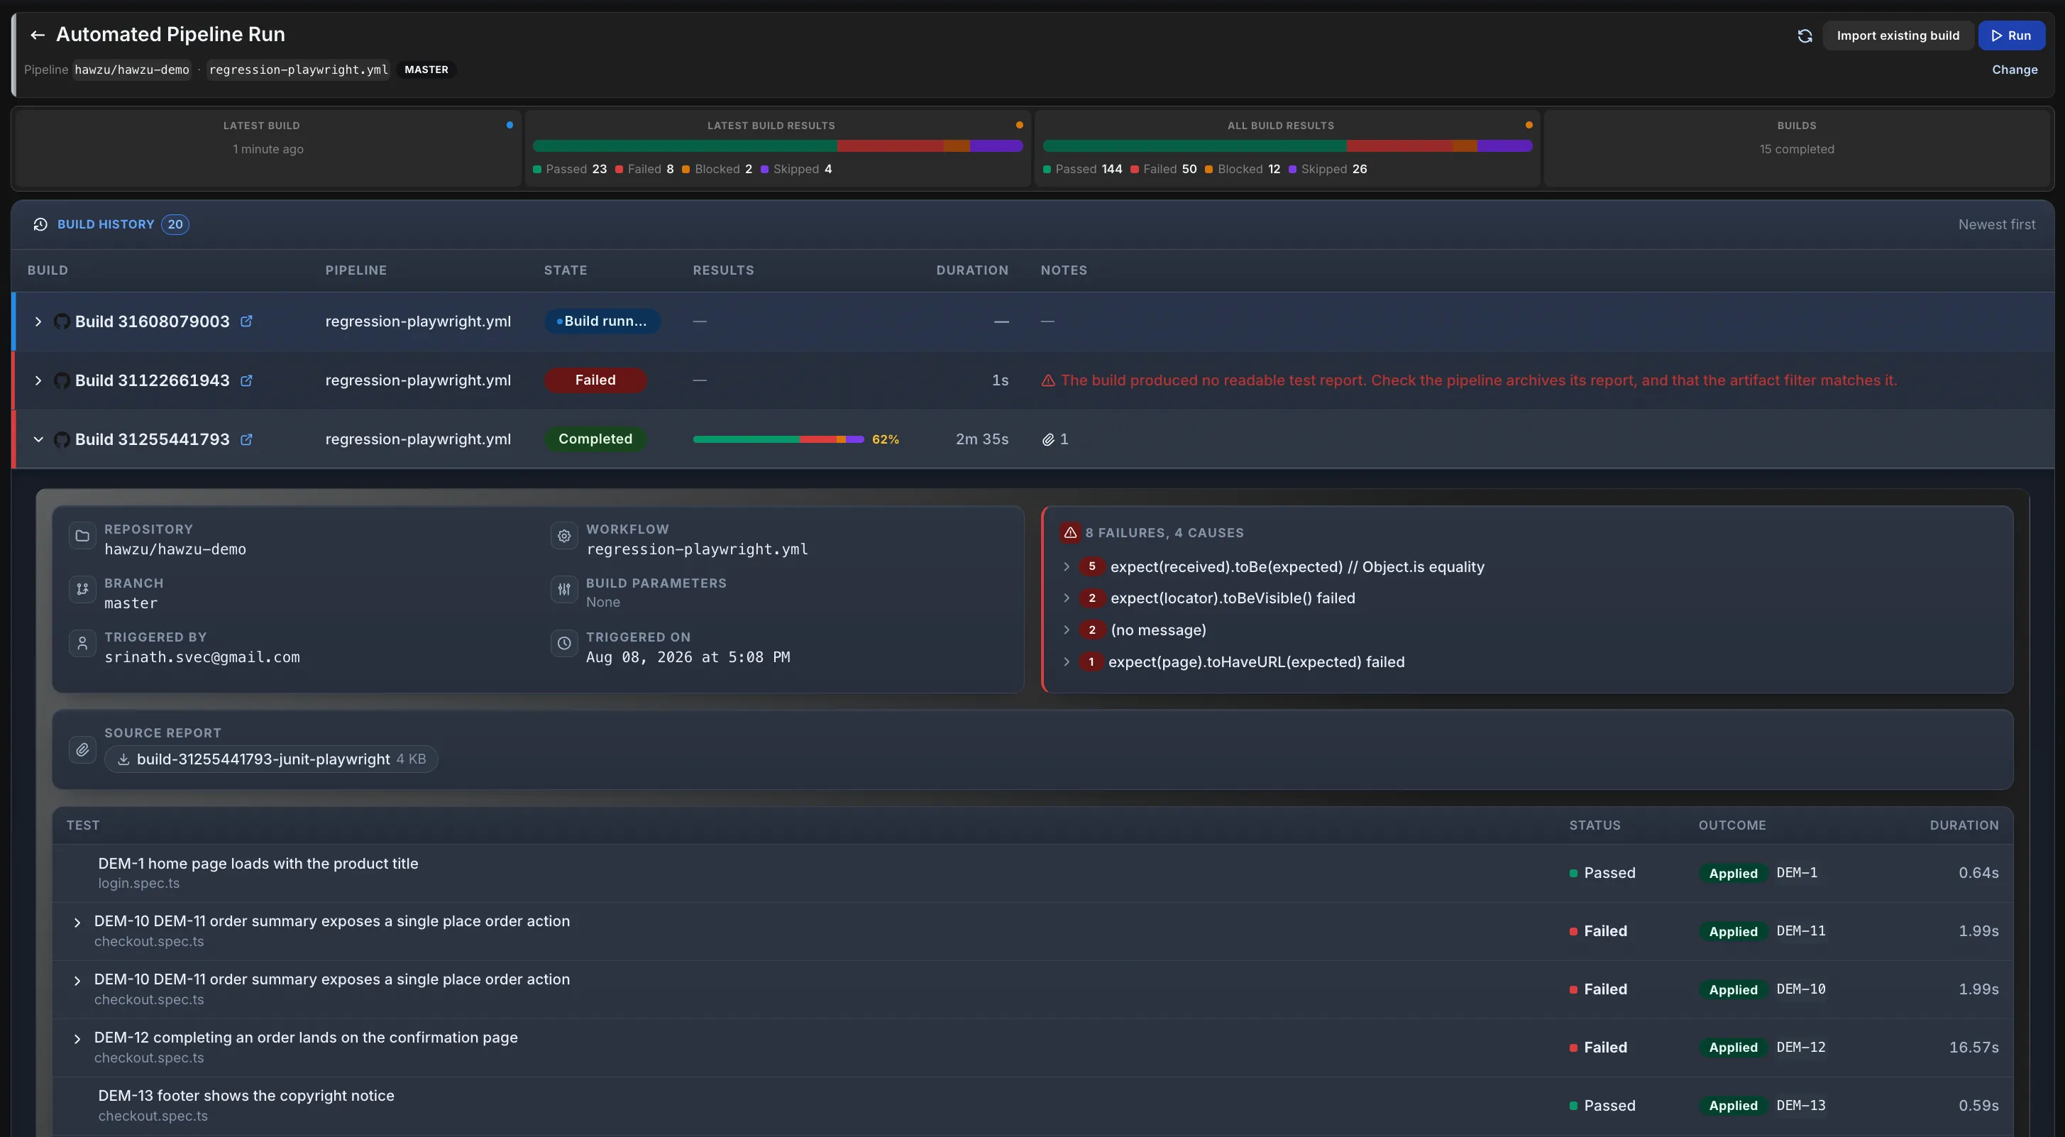Expand the Build 31608079003 row

pyautogui.click(x=38, y=322)
